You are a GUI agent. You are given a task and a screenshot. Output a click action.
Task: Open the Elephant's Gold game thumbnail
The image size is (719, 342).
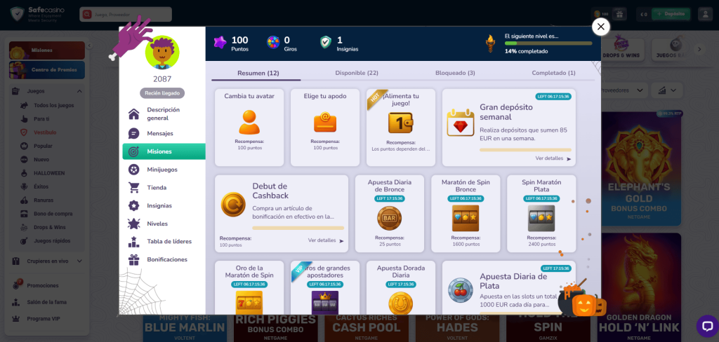(x=640, y=170)
